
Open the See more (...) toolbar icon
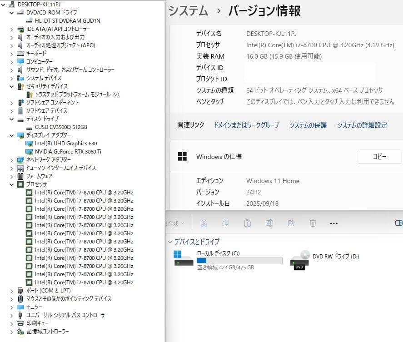pyautogui.click(x=334, y=223)
